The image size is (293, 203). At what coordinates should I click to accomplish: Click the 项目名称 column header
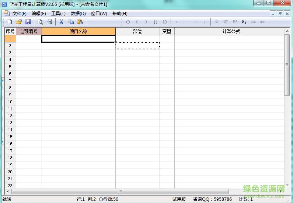pyautogui.click(x=79, y=31)
